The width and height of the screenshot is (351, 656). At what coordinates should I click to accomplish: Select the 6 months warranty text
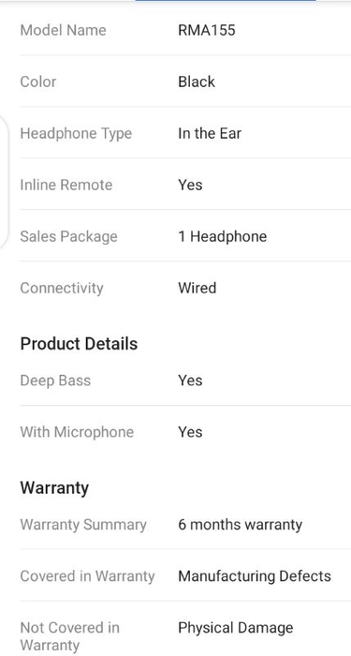click(x=240, y=525)
